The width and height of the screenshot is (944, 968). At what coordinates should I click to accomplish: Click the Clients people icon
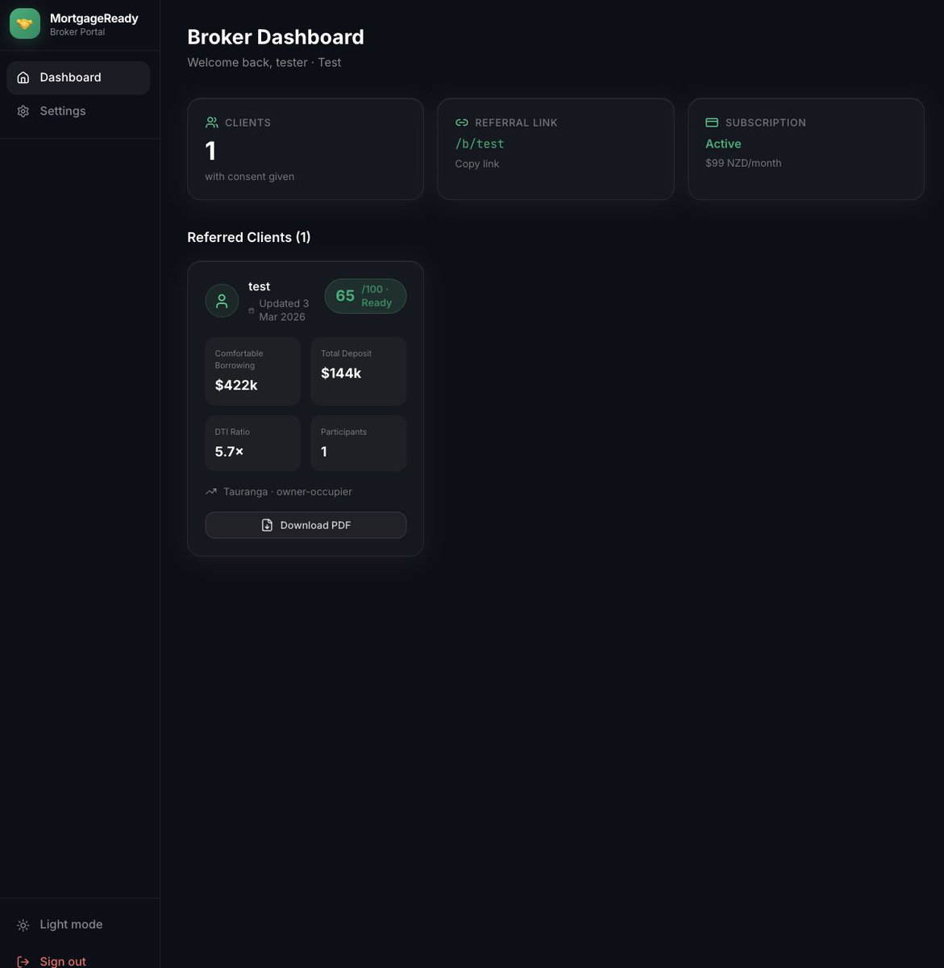coord(212,123)
